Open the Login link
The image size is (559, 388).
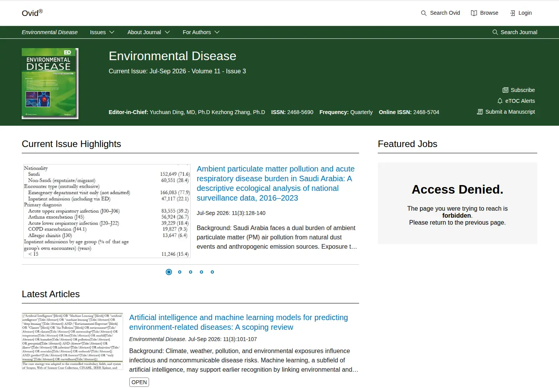(521, 13)
